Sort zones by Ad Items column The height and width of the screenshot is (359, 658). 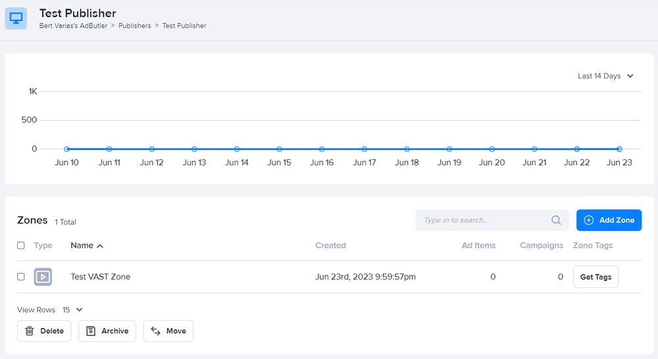coord(478,245)
